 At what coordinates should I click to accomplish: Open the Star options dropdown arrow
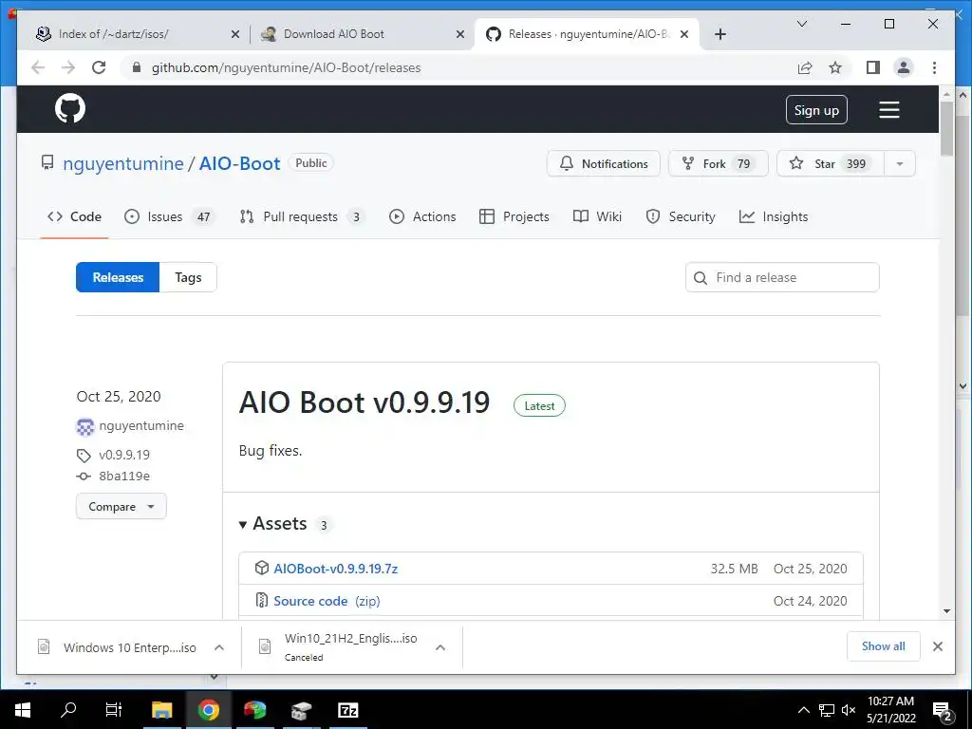click(x=900, y=163)
